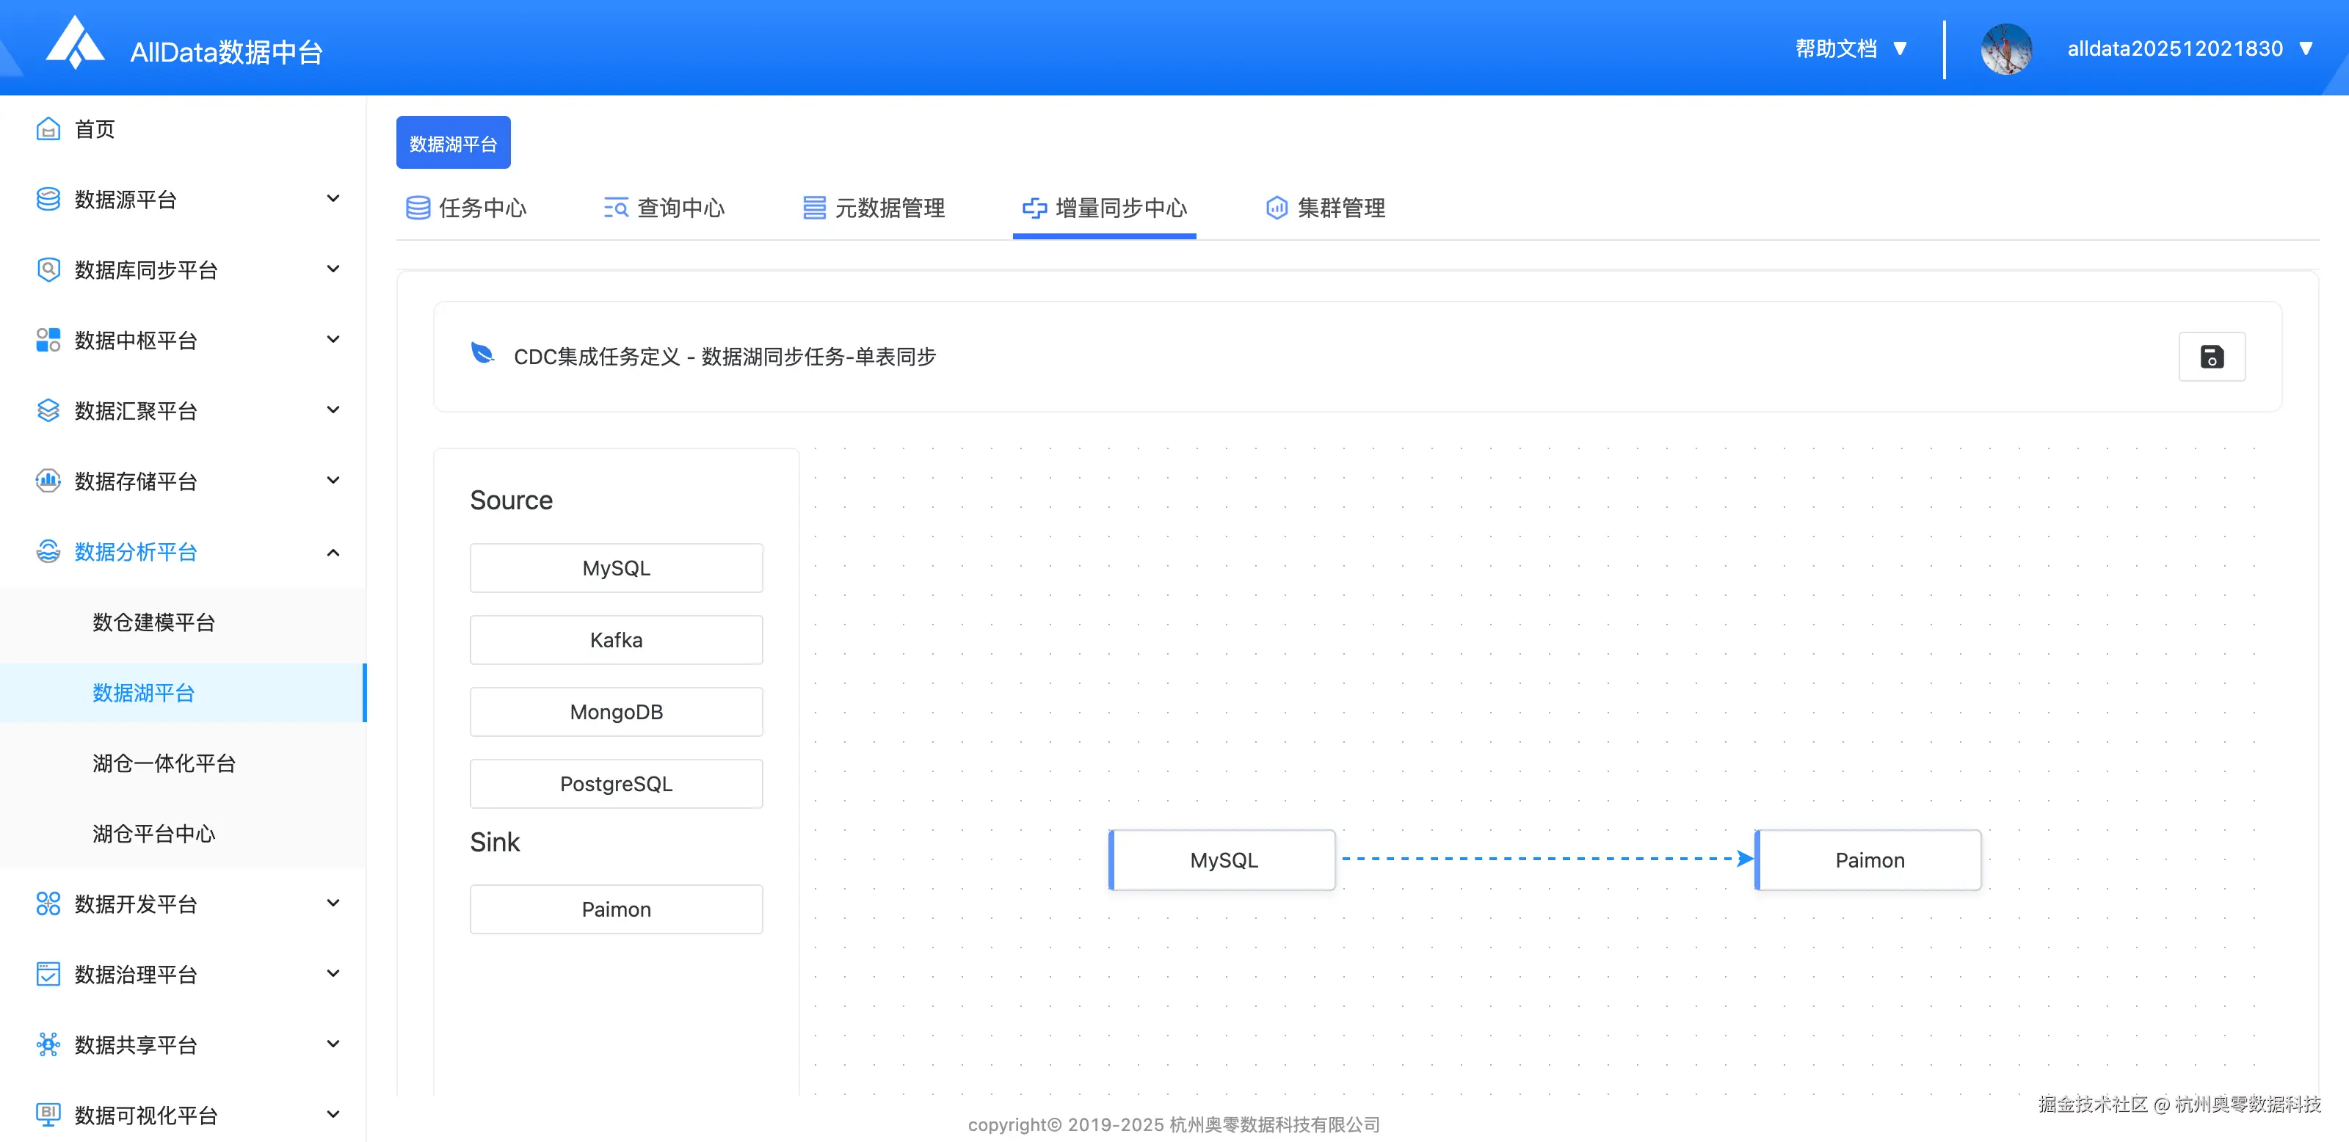The width and height of the screenshot is (2349, 1142).
Task: Click the 数据源平台 database icon
Action: coord(48,200)
